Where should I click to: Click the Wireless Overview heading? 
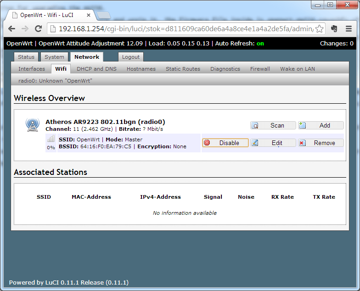pyautogui.click(x=50, y=98)
